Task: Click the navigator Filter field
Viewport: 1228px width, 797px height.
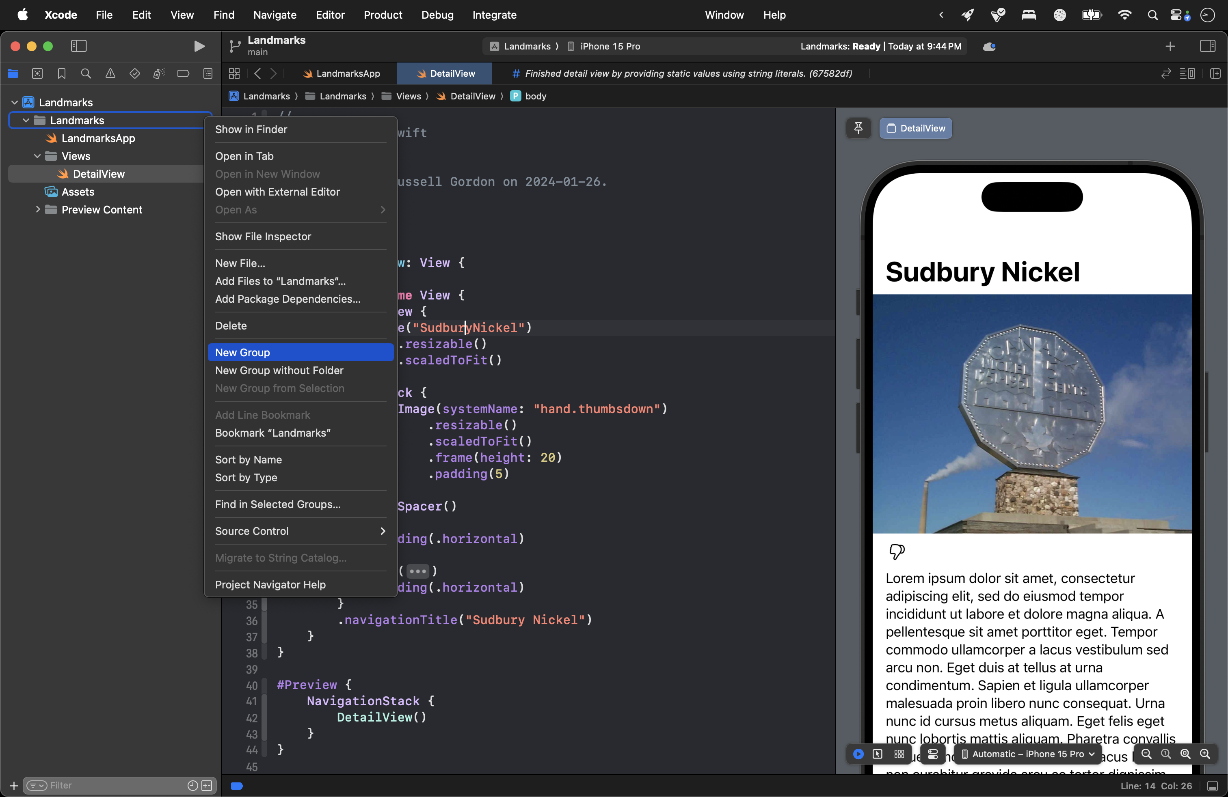Action: click(114, 785)
